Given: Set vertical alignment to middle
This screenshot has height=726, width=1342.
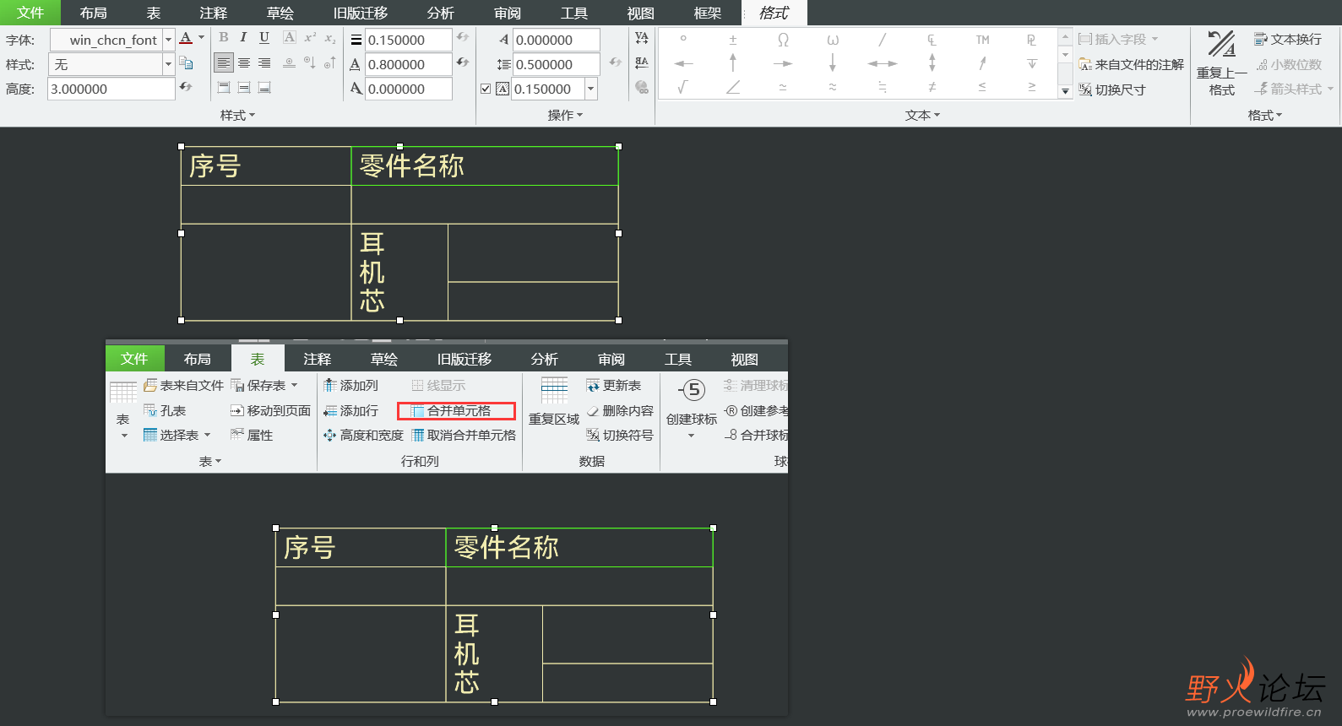Looking at the screenshot, I should point(244,88).
